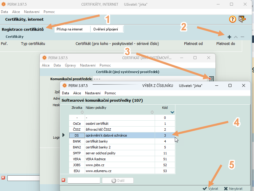This screenshot has height=191, width=254.
Task: Switch to the Ověření připojení tab
Action: (107, 29)
